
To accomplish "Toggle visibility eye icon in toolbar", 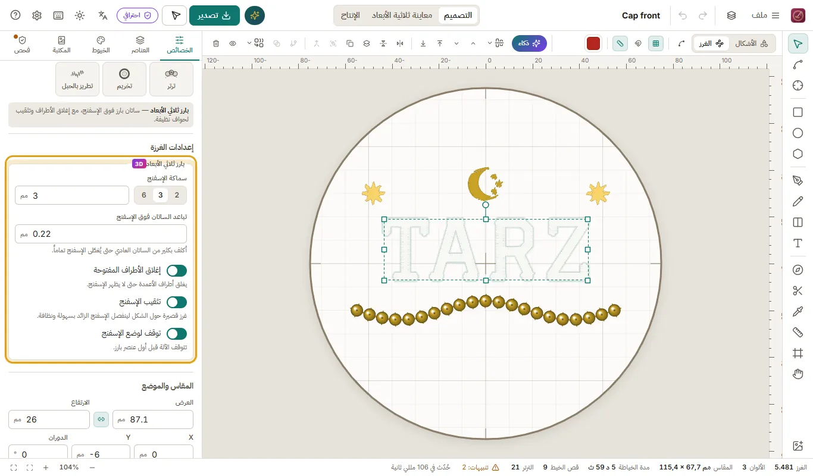I will [x=233, y=43].
